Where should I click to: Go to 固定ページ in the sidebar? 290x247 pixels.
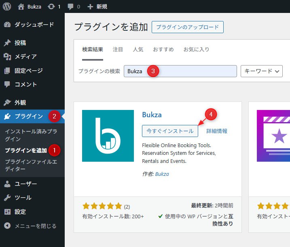click(x=28, y=71)
